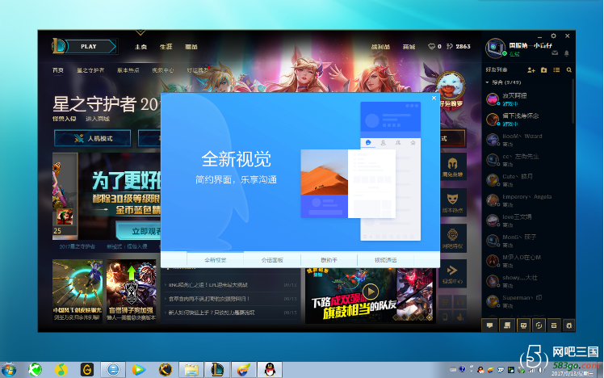Select friend Emperory丶Angela

(x=527, y=200)
